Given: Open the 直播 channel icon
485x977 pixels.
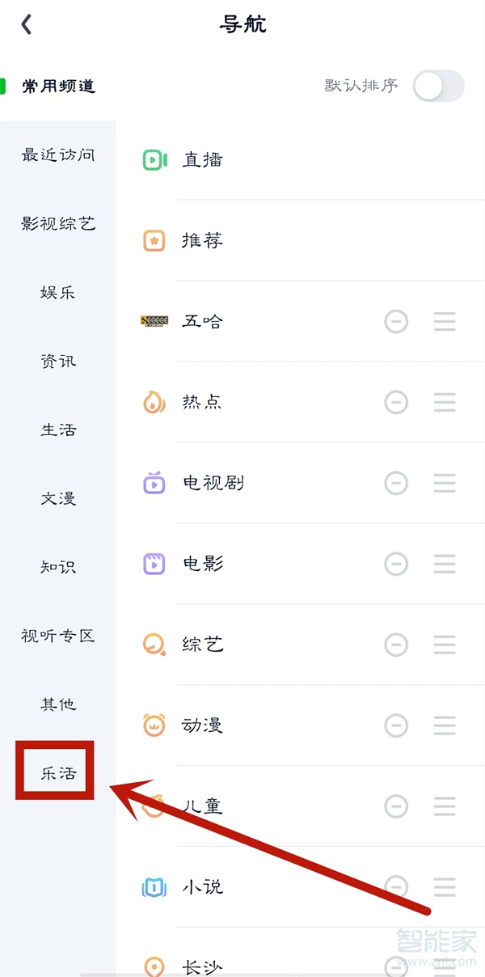Looking at the screenshot, I should [x=153, y=159].
